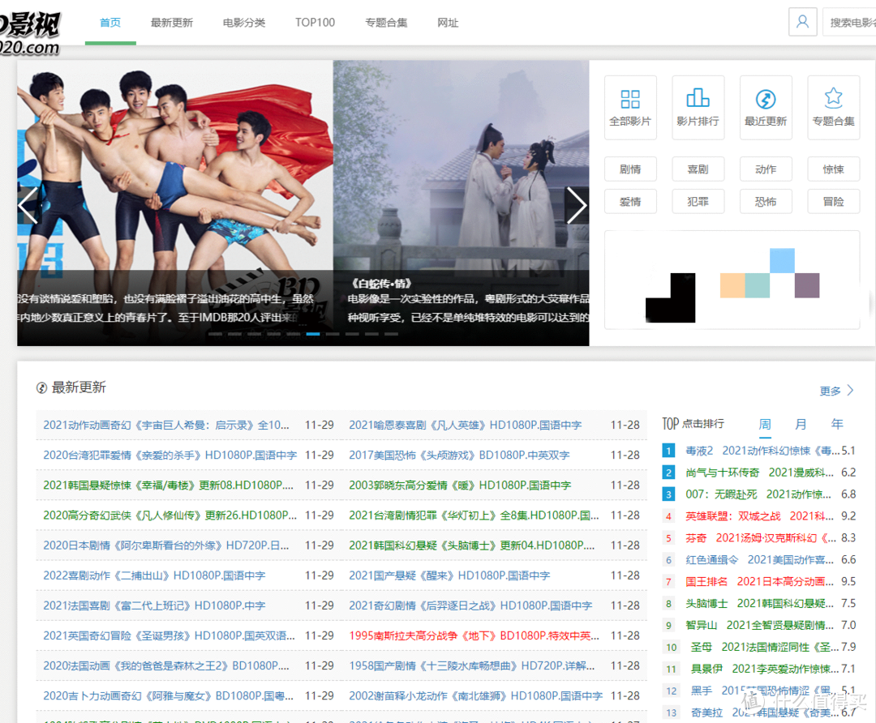
Task: Open 我的爸爸是森林之王2 link
Action: (x=166, y=666)
